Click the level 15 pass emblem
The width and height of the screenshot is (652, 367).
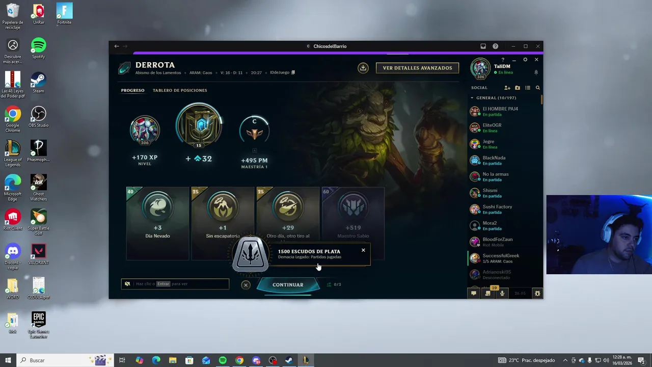click(199, 125)
